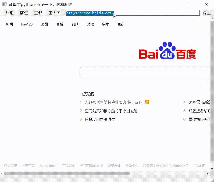The image size is (214, 182).
Task: Open the 百度热榜 heading link
Action: (87, 94)
